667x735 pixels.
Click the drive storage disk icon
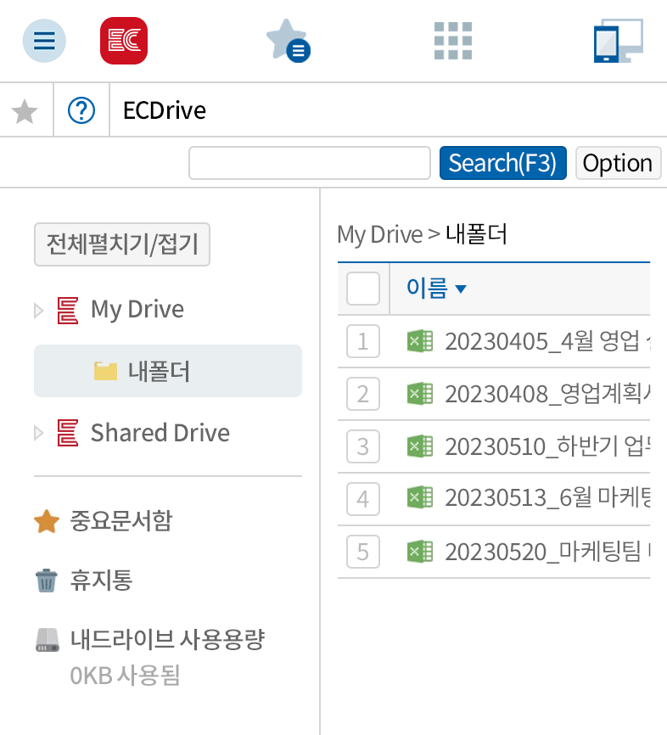click(48, 640)
